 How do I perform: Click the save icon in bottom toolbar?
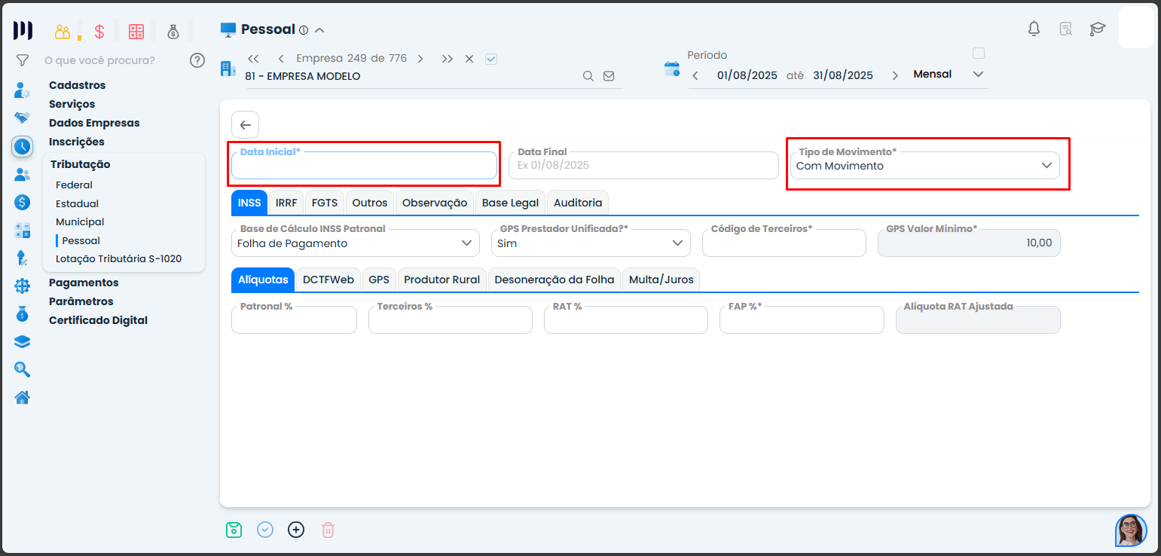pyautogui.click(x=234, y=530)
